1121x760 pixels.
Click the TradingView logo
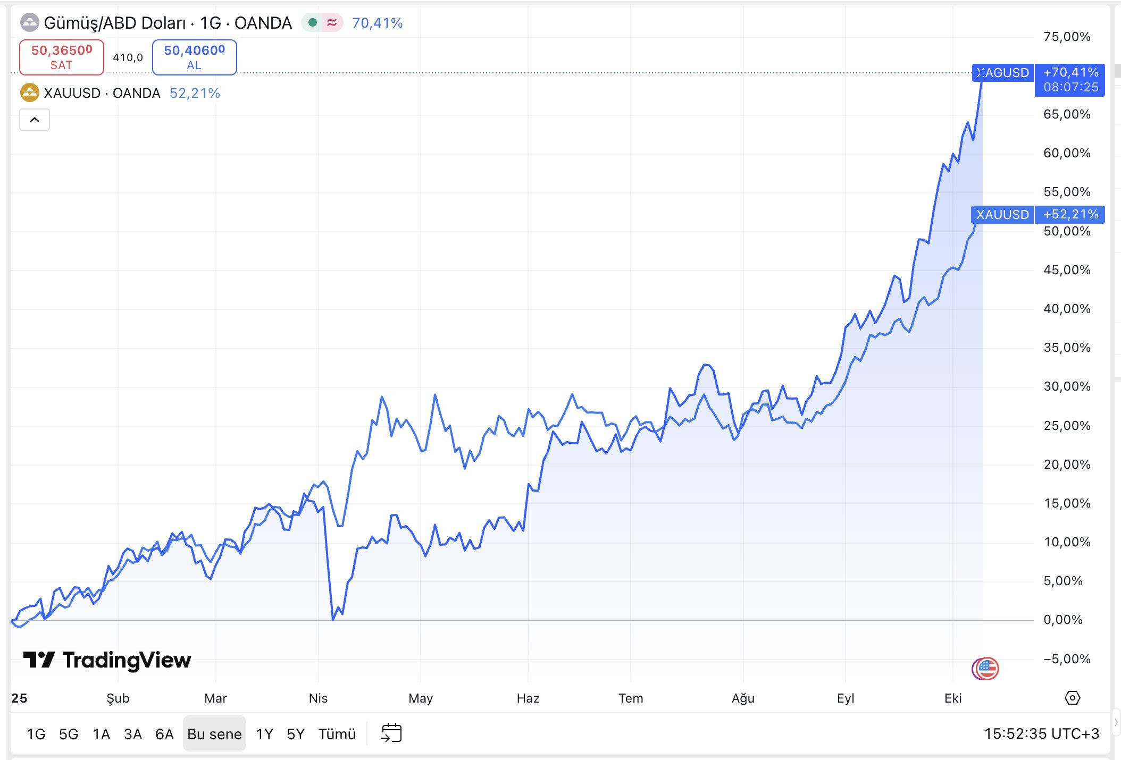(x=107, y=660)
